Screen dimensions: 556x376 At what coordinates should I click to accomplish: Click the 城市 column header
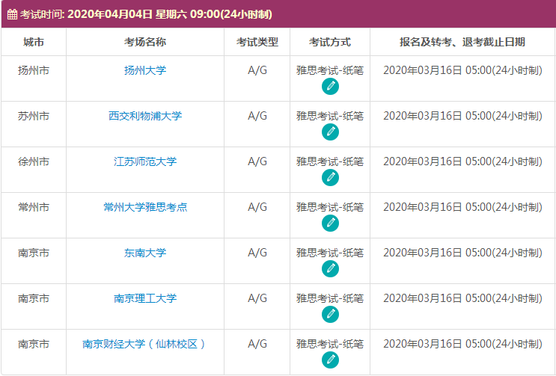pos(34,42)
